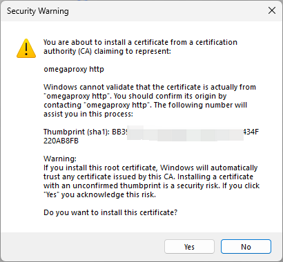Viewport: 283px width, 262px height.
Task: Click the If you install this root certificate line
Action: 150,168
